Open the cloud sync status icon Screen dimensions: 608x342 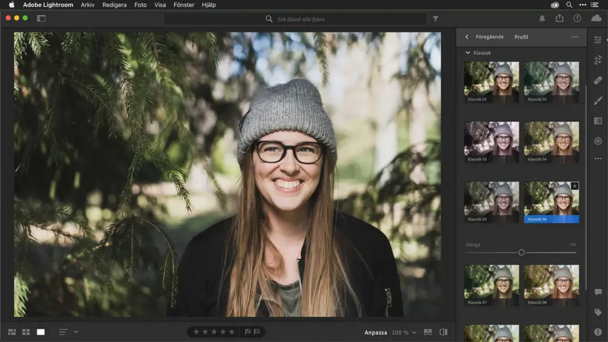point(596,18)
